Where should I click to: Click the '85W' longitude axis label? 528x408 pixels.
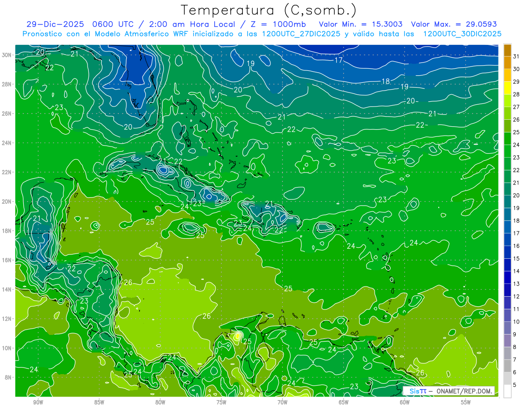coord(99,402)
